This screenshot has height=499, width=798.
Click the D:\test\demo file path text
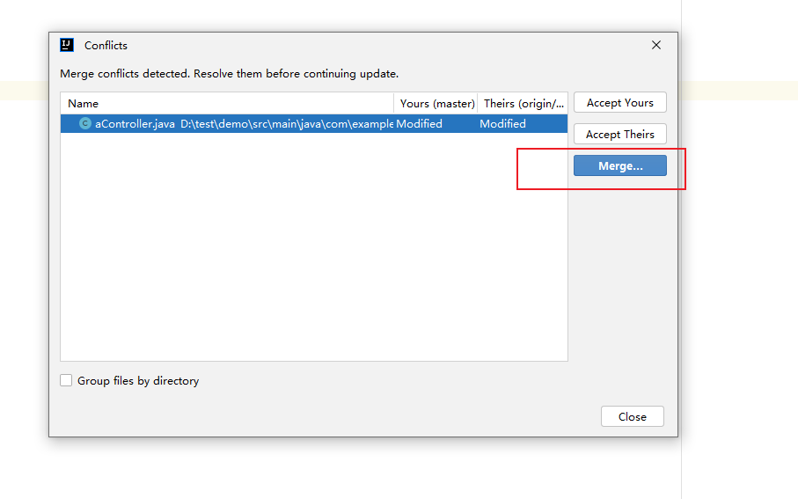click(286, 124)
